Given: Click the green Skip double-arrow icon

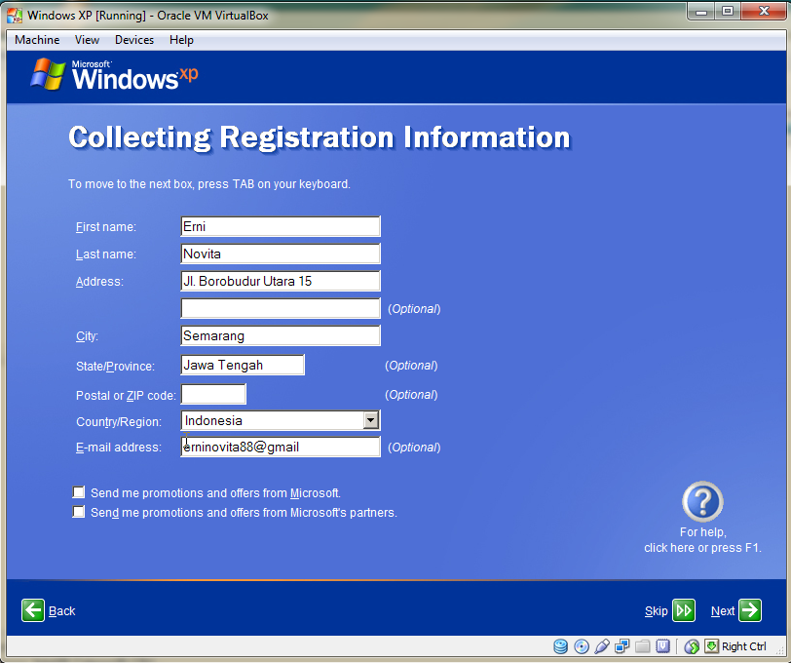Looking at the screenshot, I should click(x=684, y=610).
